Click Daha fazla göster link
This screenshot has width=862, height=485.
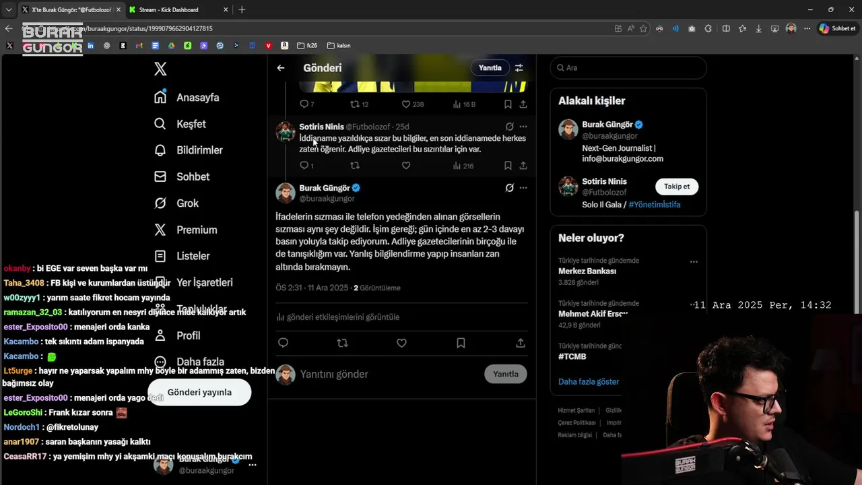tap(589, 381)
